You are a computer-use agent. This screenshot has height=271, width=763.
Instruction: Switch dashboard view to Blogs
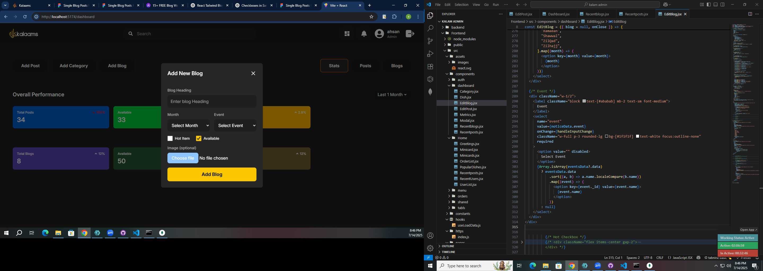(397, 66)
